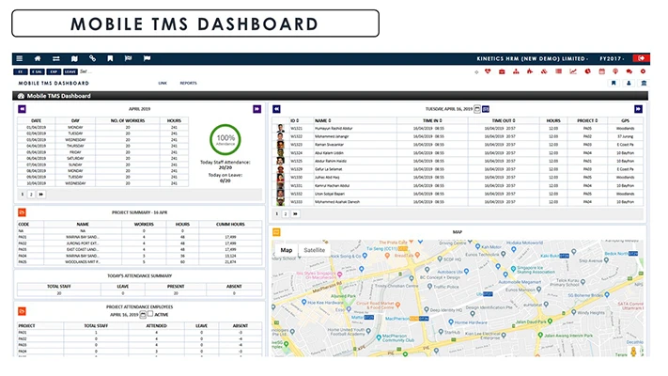Open calendar picker beside Tuesday April 16 date
Screen dimensions: 668x376
[x=477, y=109]
